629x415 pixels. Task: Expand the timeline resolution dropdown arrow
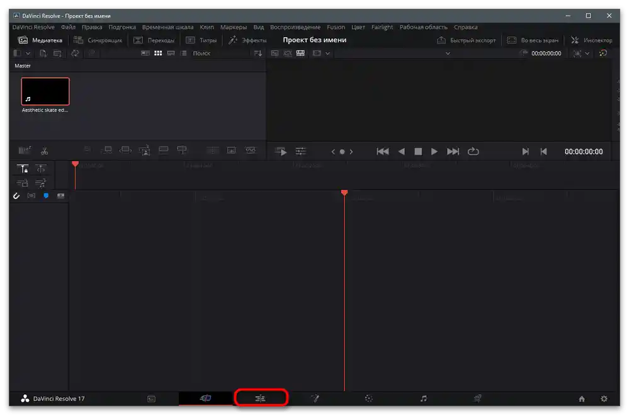coord(328,54)
